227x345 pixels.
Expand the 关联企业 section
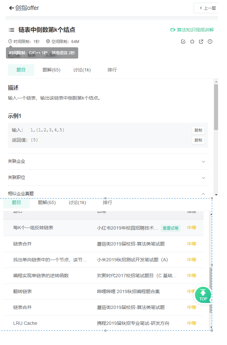(x=108, y=161)
